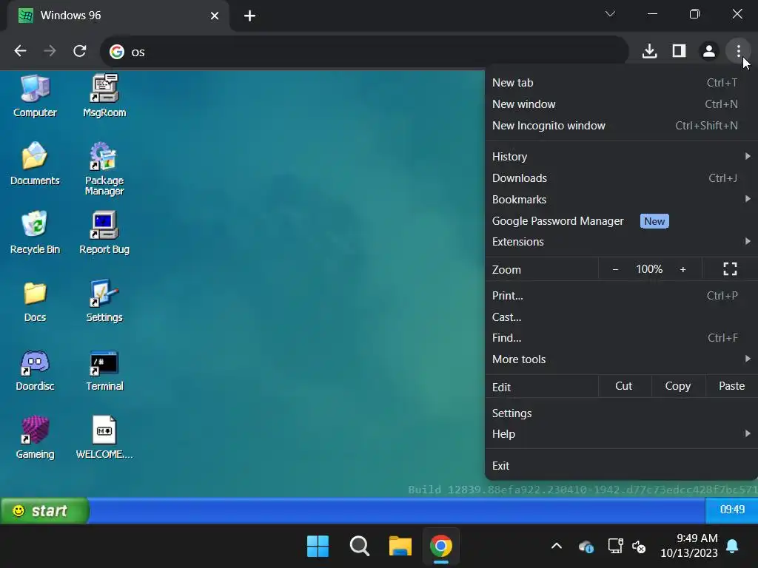Click the Windows 96 taskbar clock 09:49
The width and height of the screenshot is (758, 568).
[732, 510]
